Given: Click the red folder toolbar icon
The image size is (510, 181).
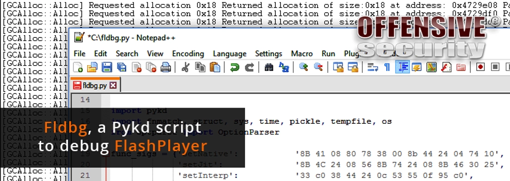Looking at the screenshot, I should 461,67.
